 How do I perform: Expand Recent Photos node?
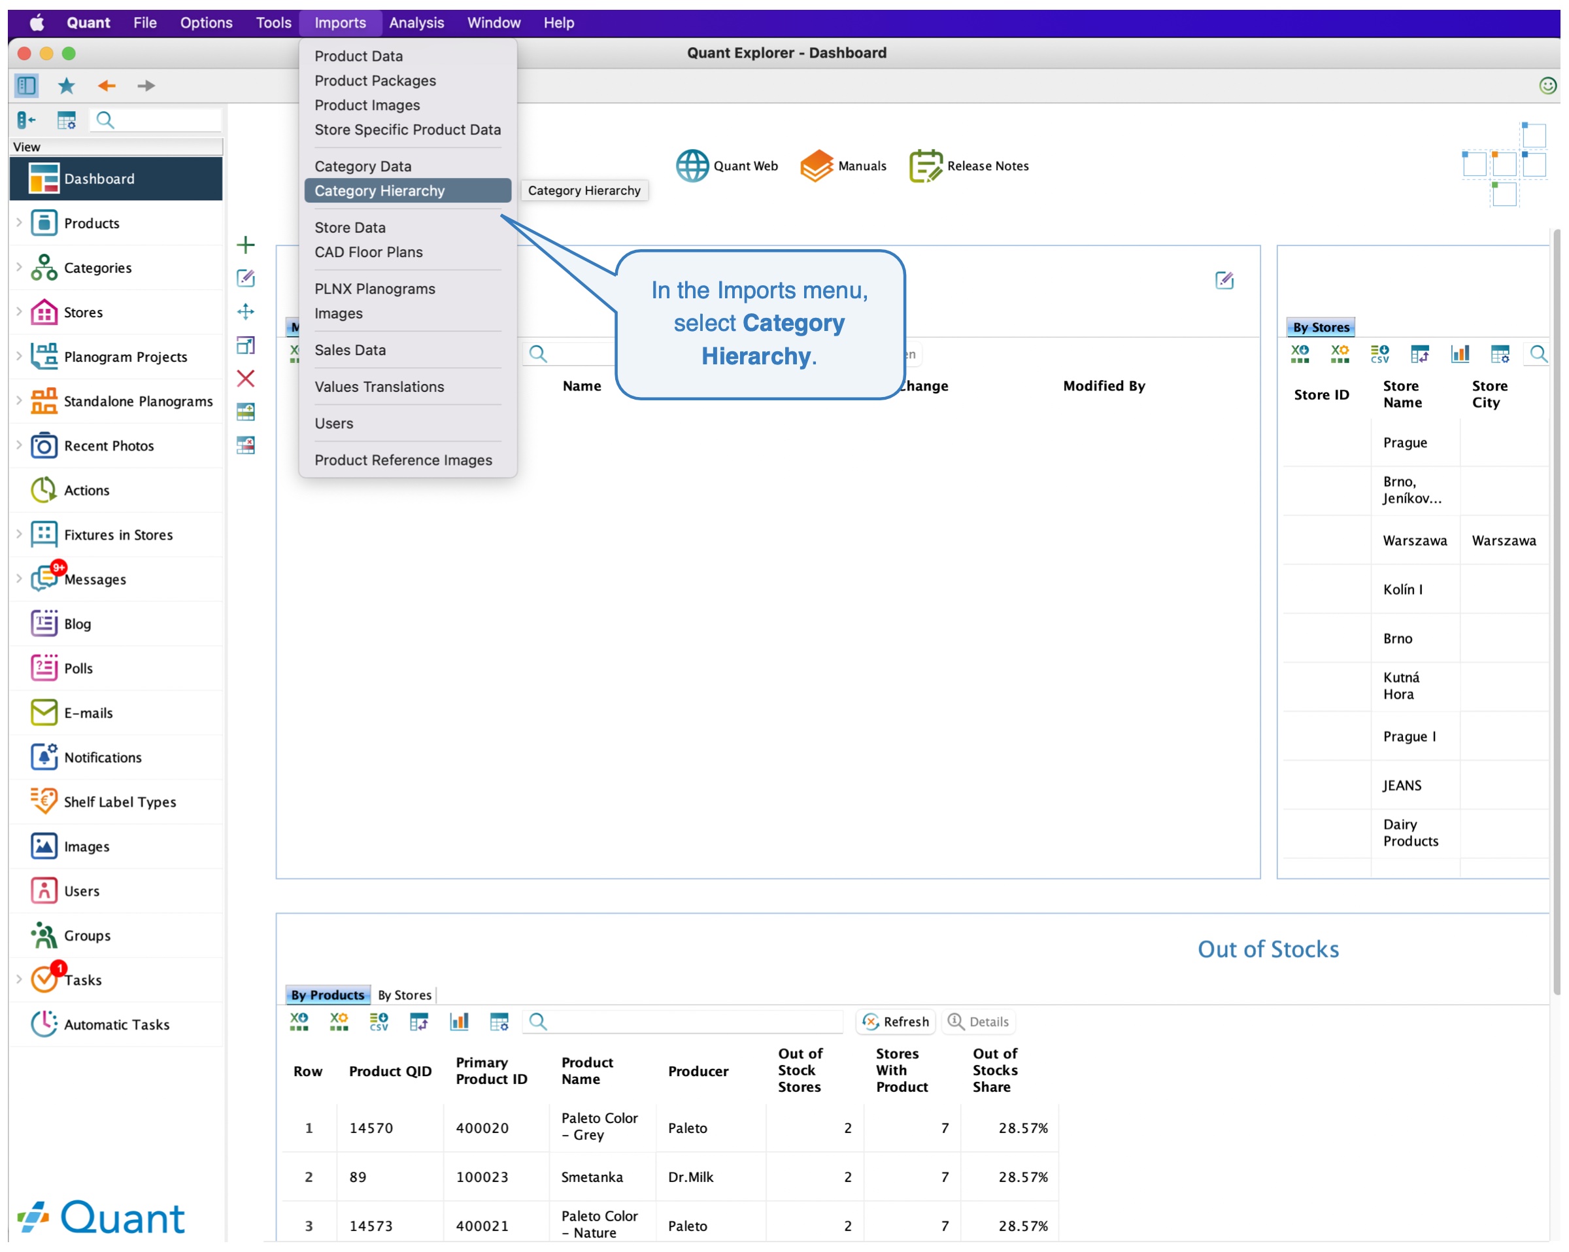[19, 445]
